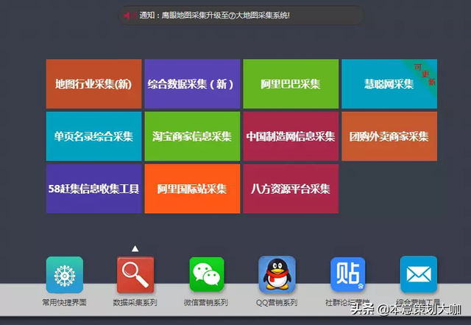Open the 社群论坛 Tieba icon

(348, 274)
